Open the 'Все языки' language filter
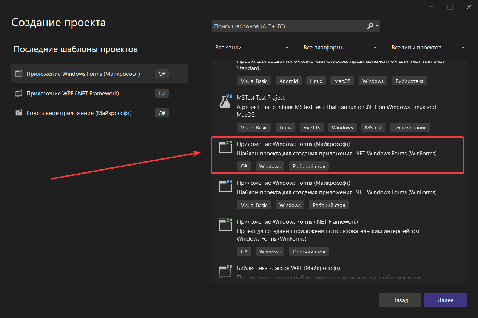 point(252,48)
